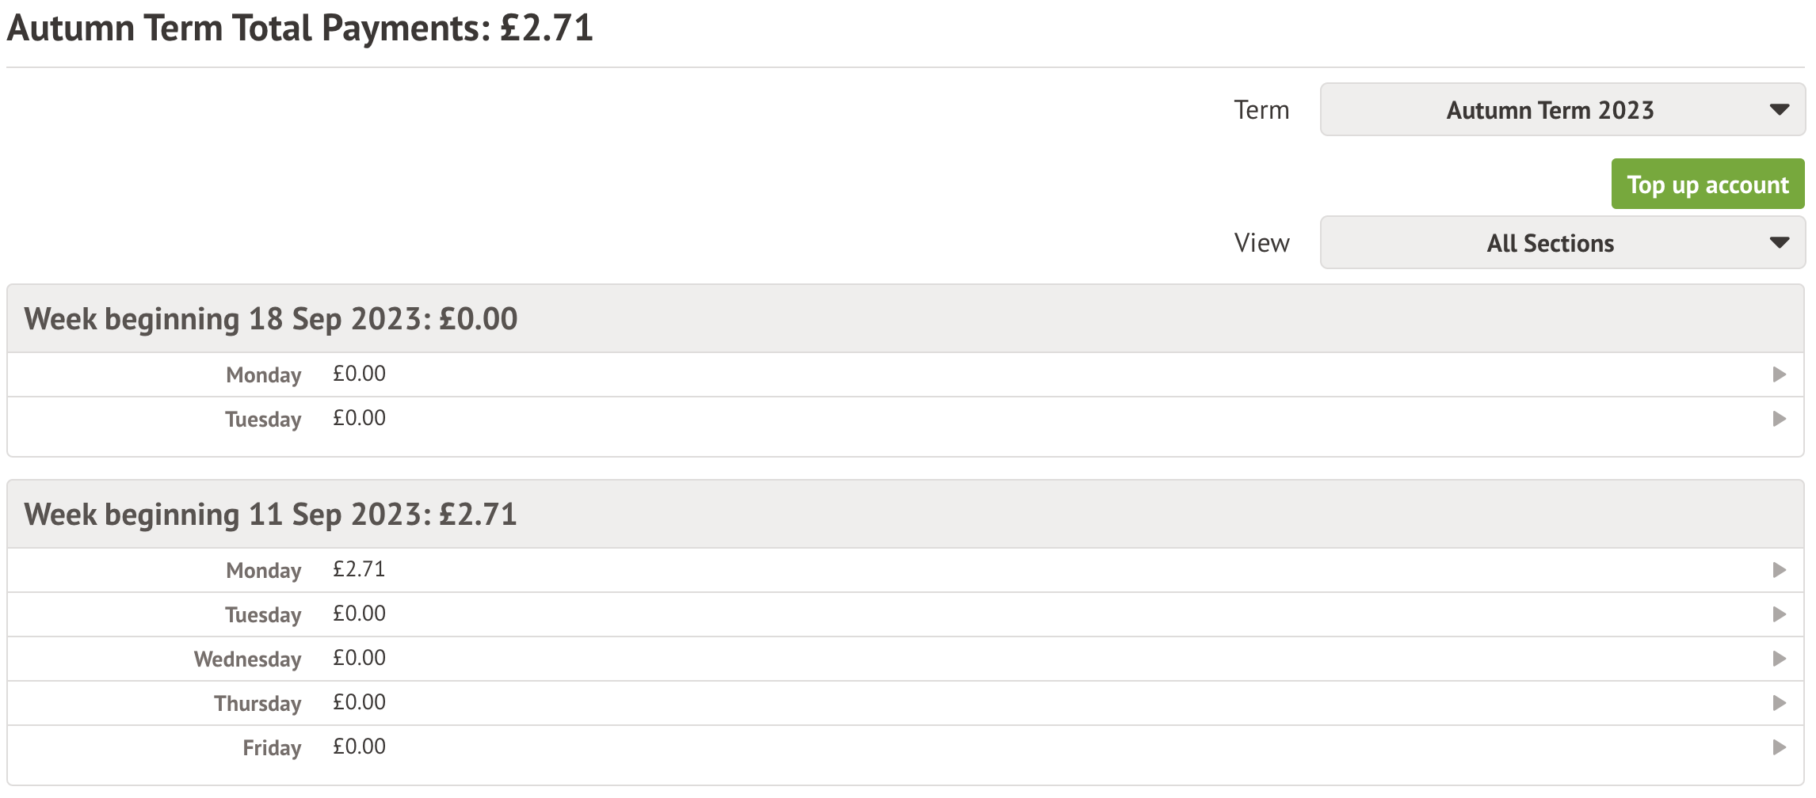Click the View dropdown caret arrow

[x=1779, y=243]
